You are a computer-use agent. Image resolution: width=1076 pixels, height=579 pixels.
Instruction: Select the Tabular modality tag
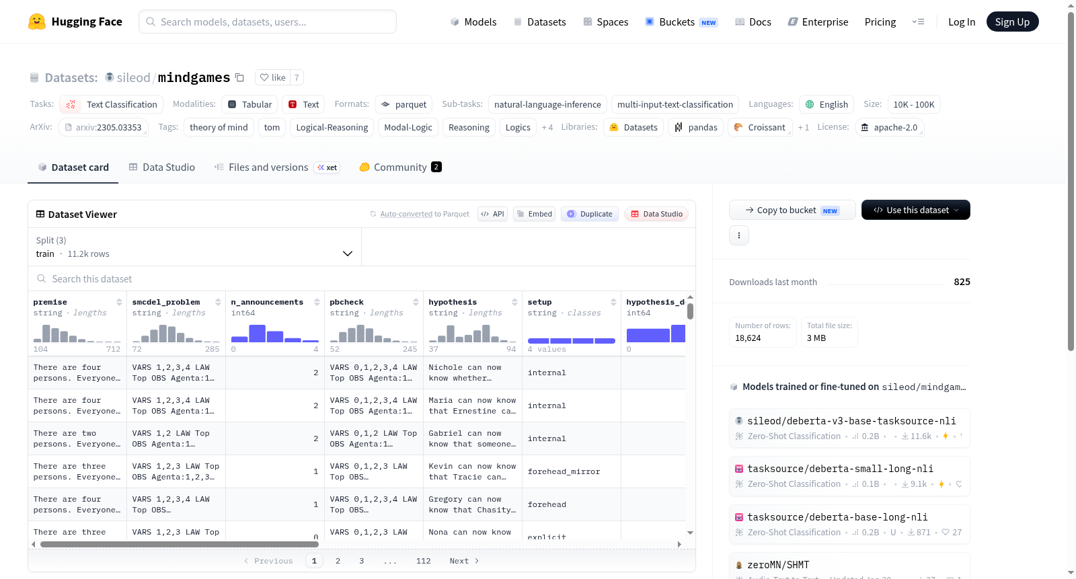pos(249,104)
